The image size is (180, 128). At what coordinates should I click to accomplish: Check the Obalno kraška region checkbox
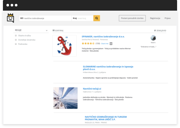[16, 35]
